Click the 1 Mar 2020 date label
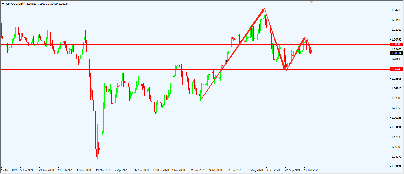This screenshot has height=174, width=404. 84,170
